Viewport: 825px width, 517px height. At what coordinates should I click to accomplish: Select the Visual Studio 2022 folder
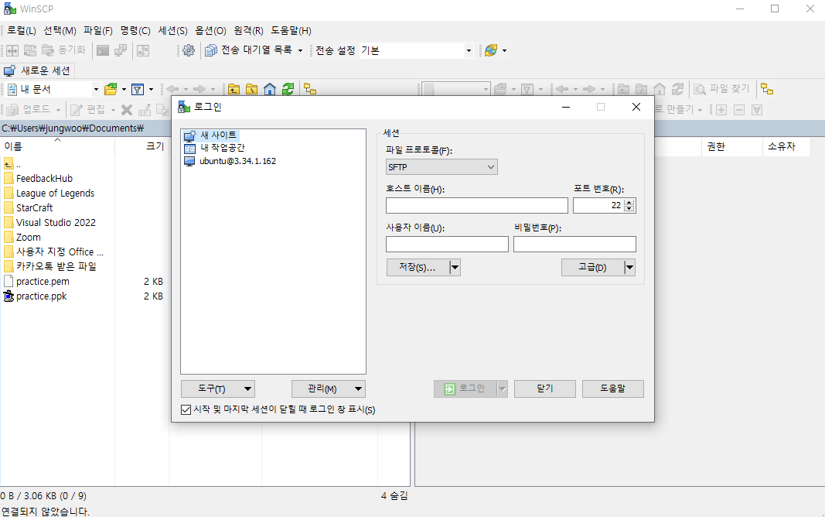tap(56, 223)
